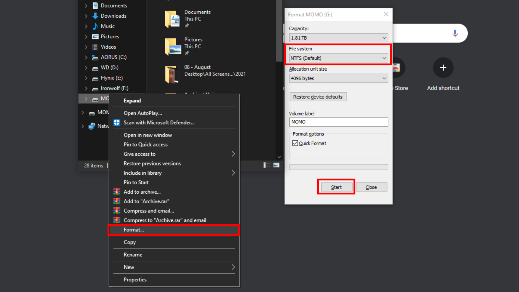Select allocation unit size dropdown
519x292 pixels.
tap(338, 78)
